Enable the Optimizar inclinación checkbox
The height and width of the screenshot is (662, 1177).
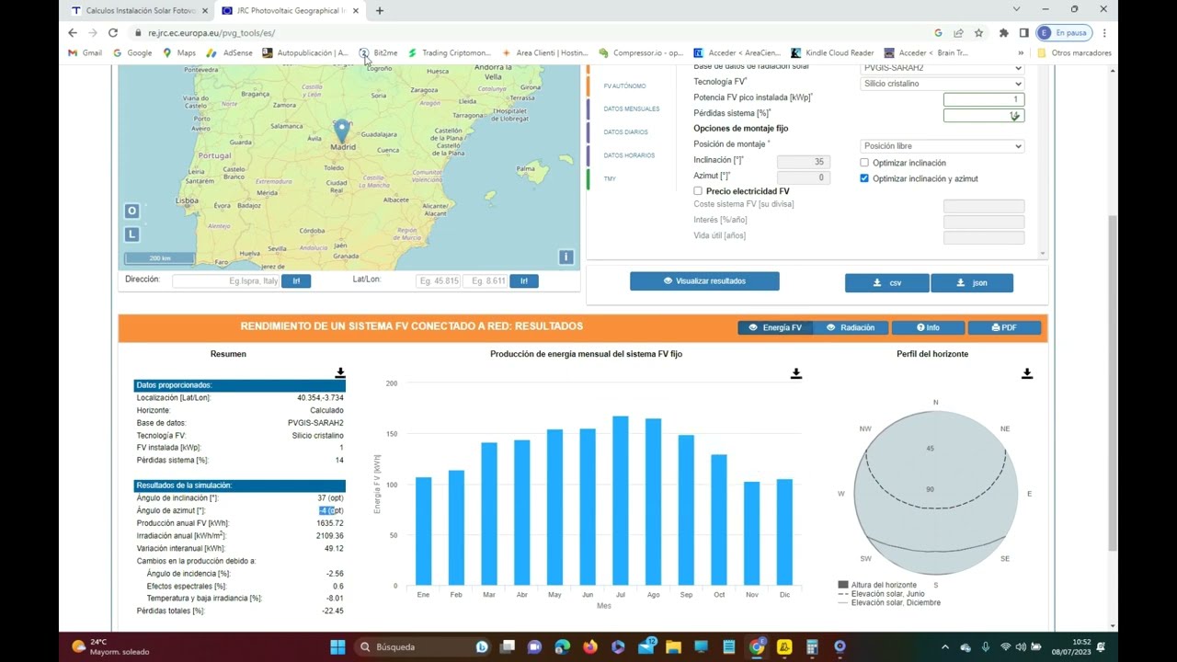click(864, 163)
